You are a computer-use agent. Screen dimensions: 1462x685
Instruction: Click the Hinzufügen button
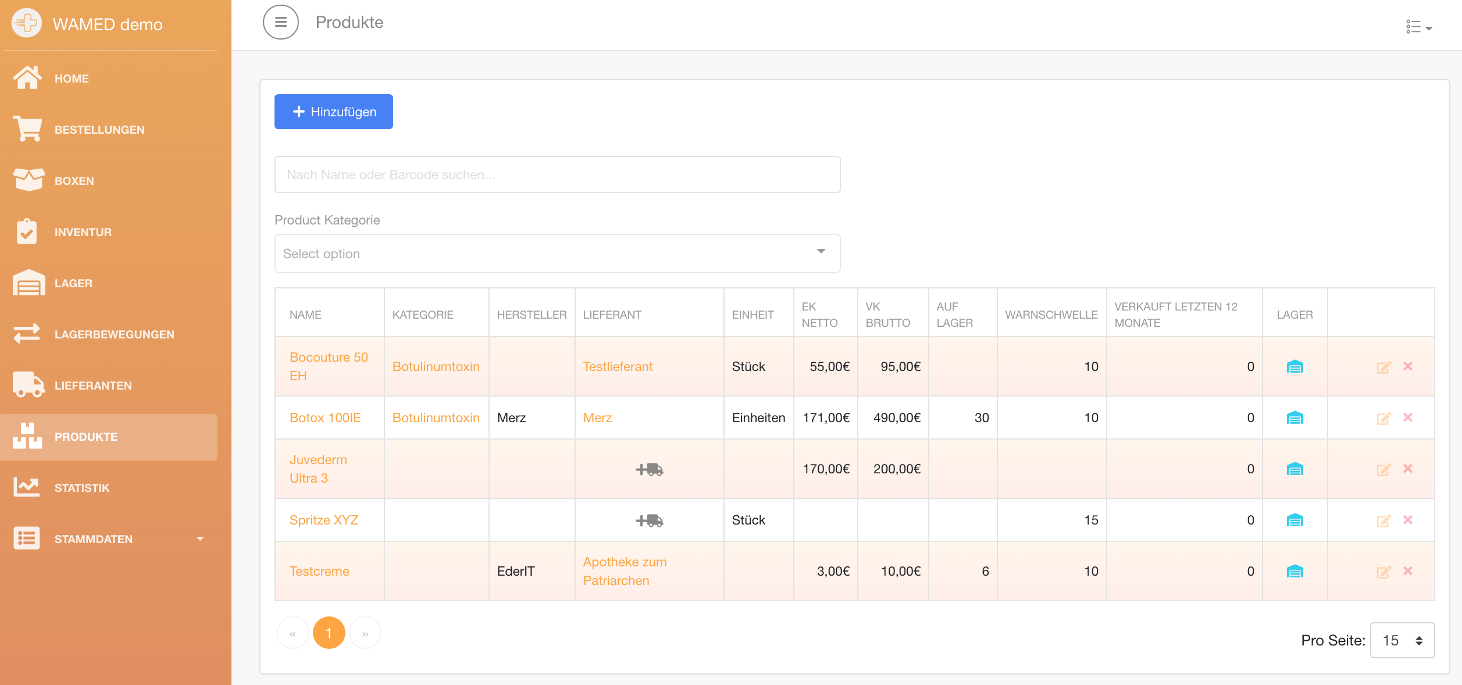(334, 112)
